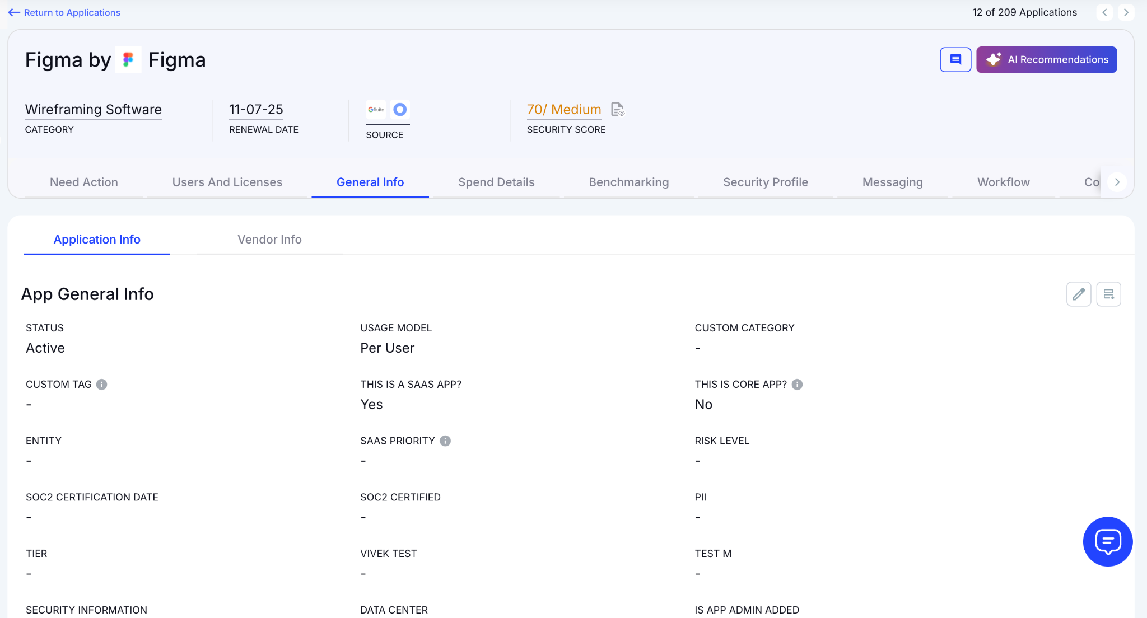Click the info icon beside This Is Core App
The width and height of the screenshot is (1147, 618).
click(797, 385)
